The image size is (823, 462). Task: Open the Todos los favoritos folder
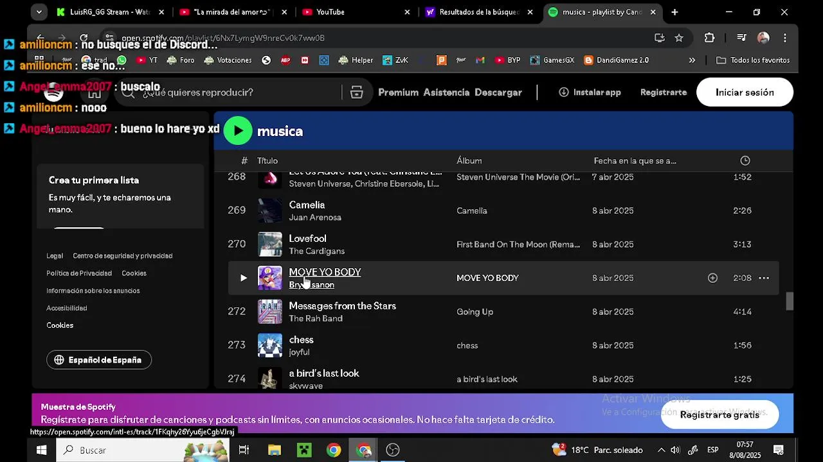753,60
